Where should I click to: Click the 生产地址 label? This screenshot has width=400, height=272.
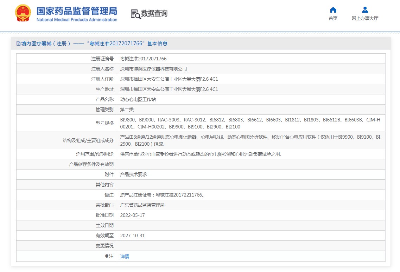coord(104,89)
